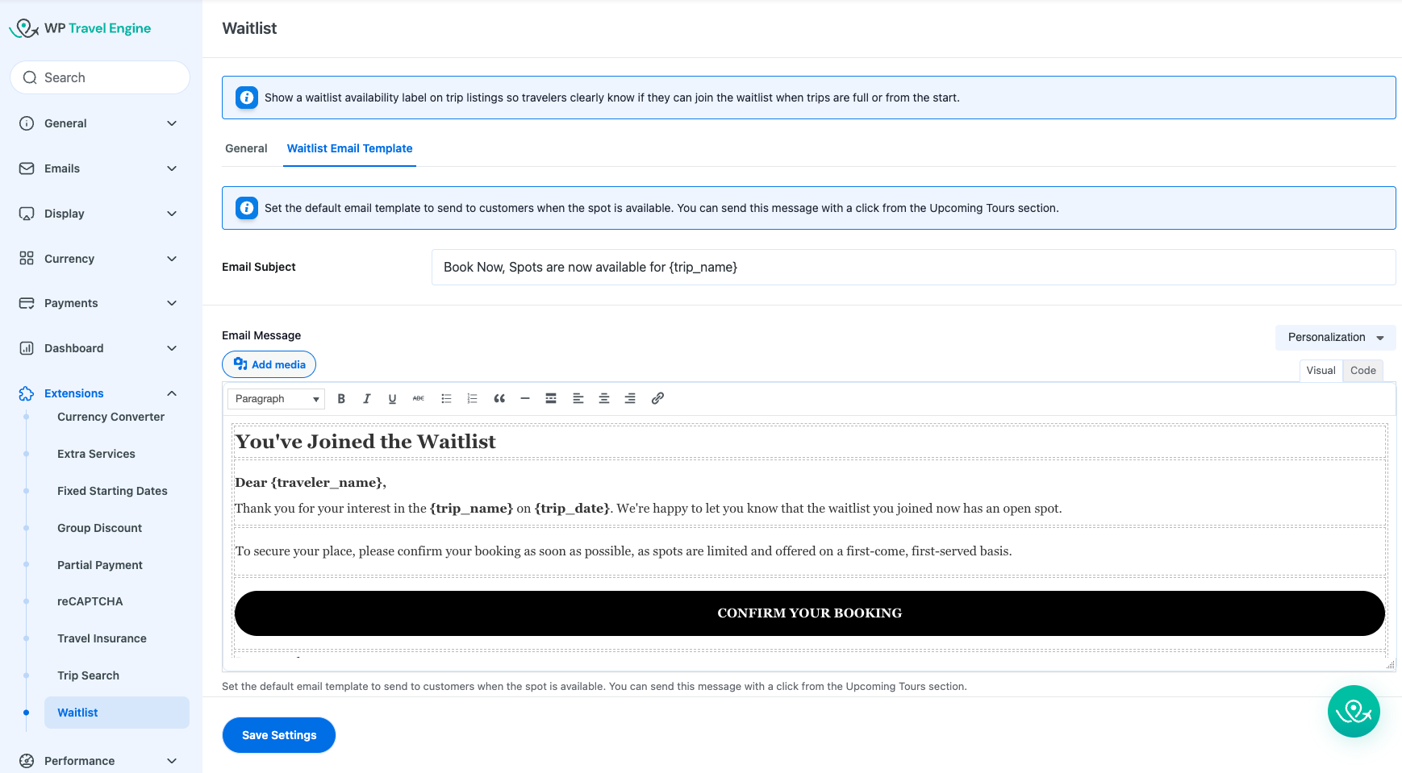Insert link using the chain icon
This screenshot has height=773, width=1402.
coord(657,398)
